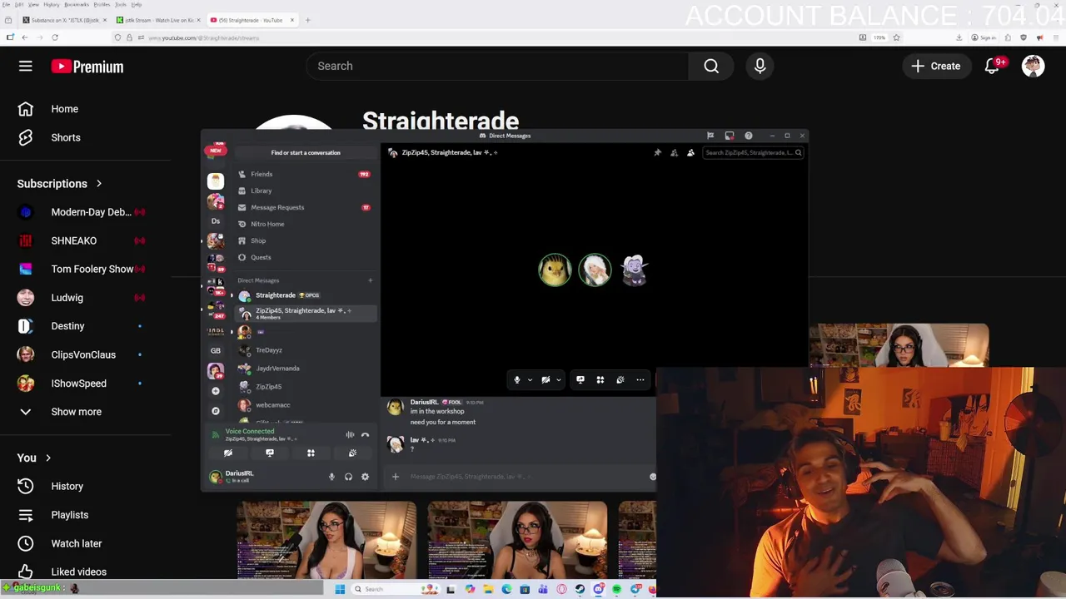1066x599 pixels.
Task: Click the Create button on YouTube
Action: coord(935,66)
